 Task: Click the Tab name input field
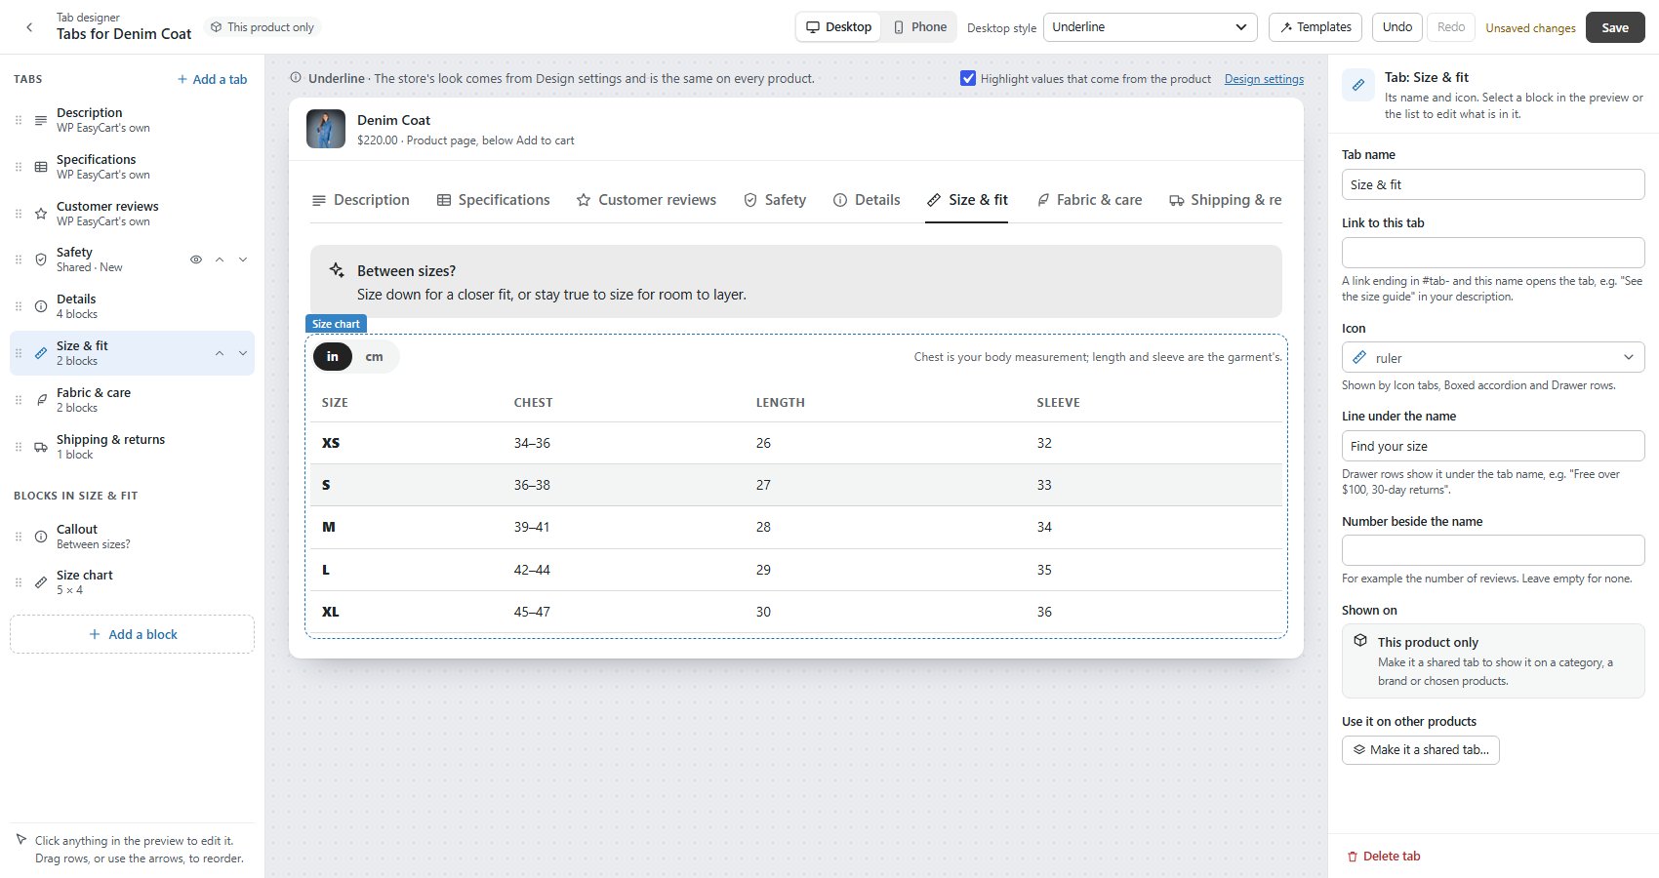[x=1493, y=184]
